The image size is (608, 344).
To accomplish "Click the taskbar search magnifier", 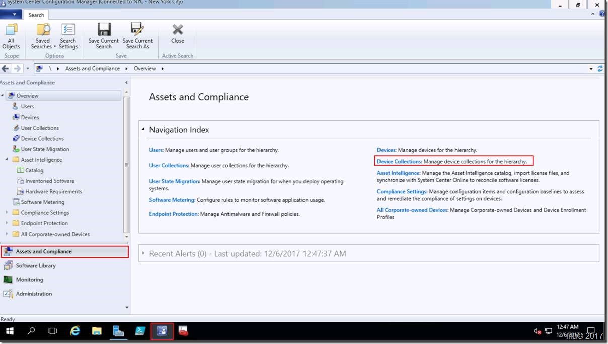I will tap(31, 331).
